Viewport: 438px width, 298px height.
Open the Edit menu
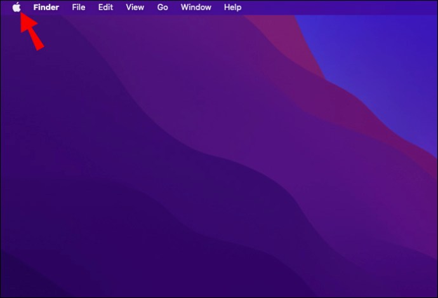coord(105,7)
